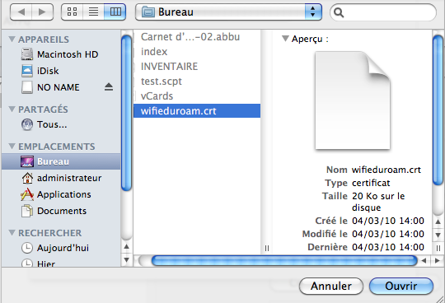The image size is (445, 303).
Task: Click the Nom value wifieduroam.crt
Action: [386, 170]
